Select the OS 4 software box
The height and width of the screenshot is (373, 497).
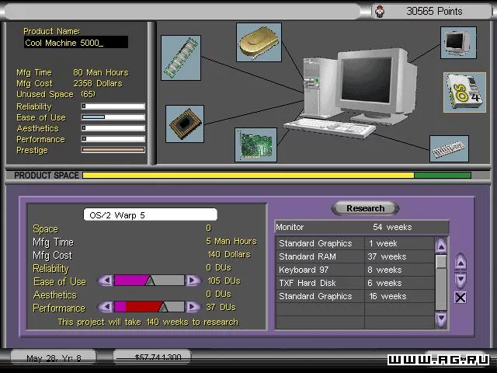(464, 92)
